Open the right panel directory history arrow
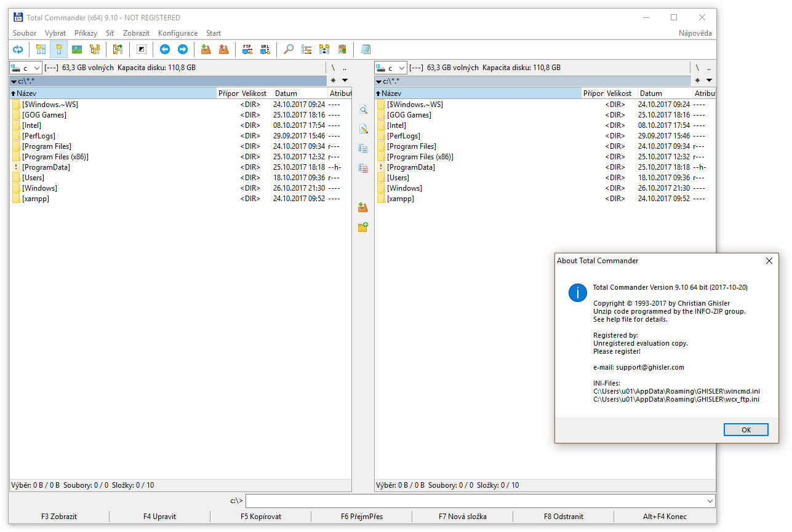 709,81
